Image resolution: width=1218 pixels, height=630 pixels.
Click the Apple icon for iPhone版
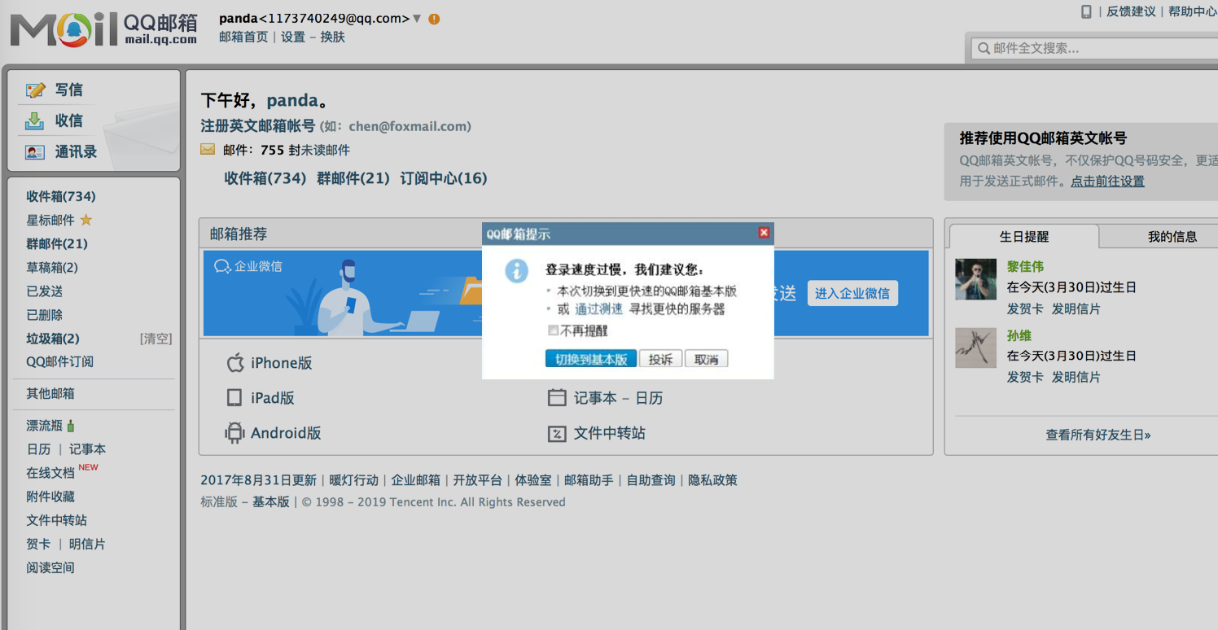tap(235, 362)
